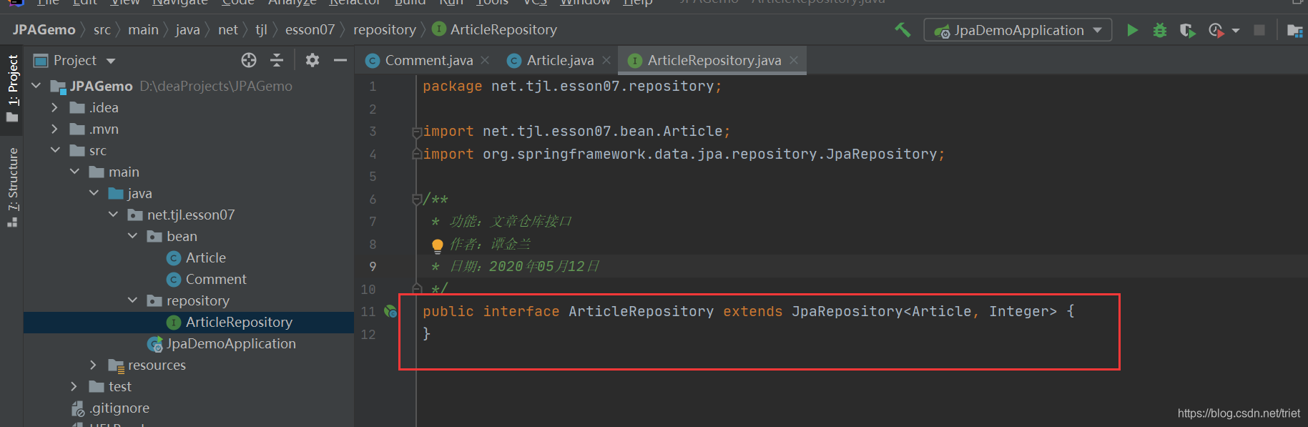Open Project panel settings gear
This screenshot has width=1308, height=427.
(313, 60)
